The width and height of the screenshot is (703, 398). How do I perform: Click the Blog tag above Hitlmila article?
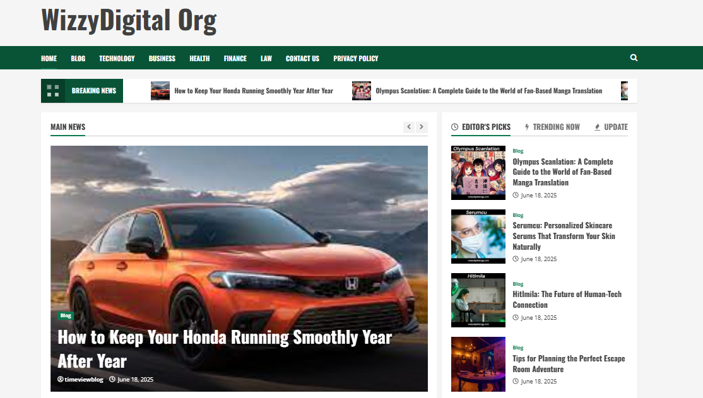pyautogui.click(x=518, y=284)
